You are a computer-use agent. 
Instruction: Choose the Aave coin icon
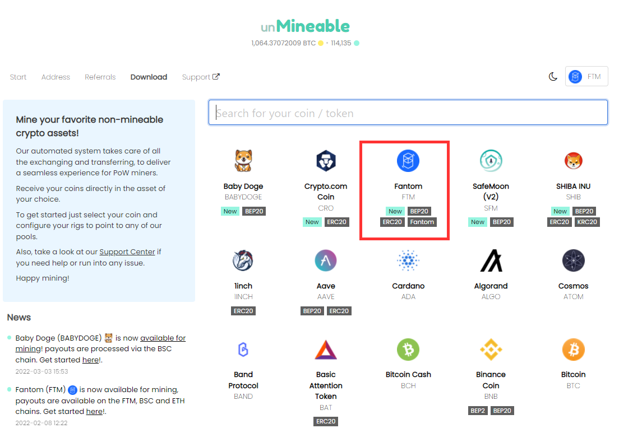(326, 260)
